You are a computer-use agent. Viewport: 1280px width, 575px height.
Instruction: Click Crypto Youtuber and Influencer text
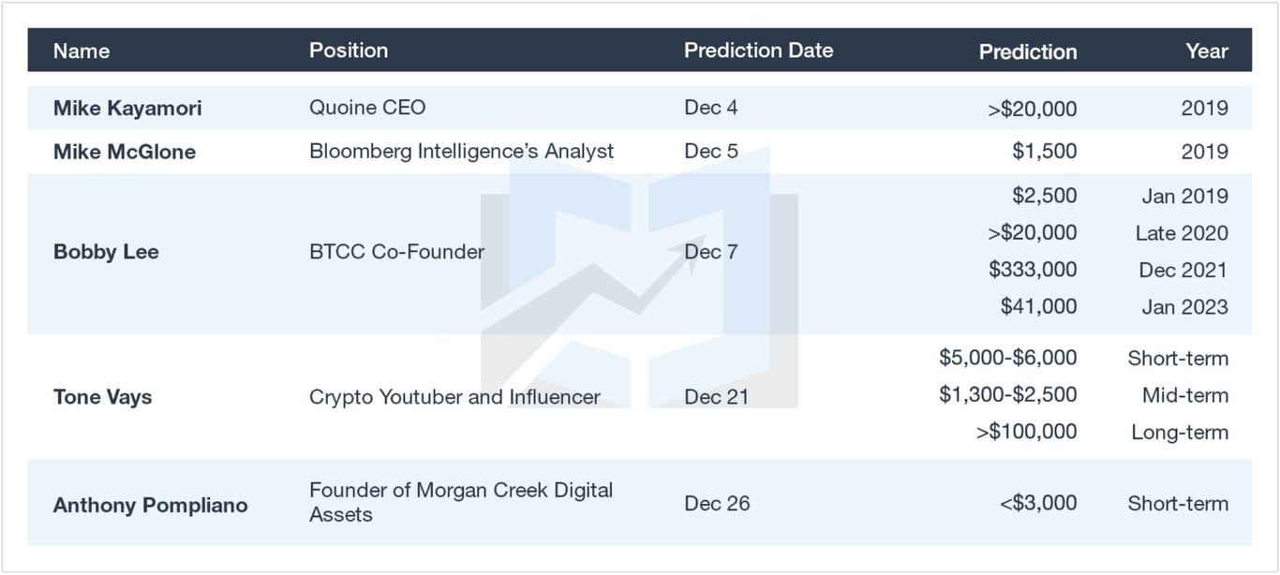[x=454, y=397]
